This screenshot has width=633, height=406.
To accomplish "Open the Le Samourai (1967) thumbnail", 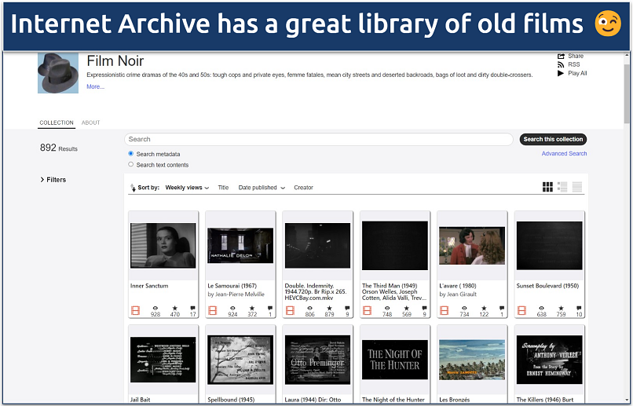I will [240, 245].
